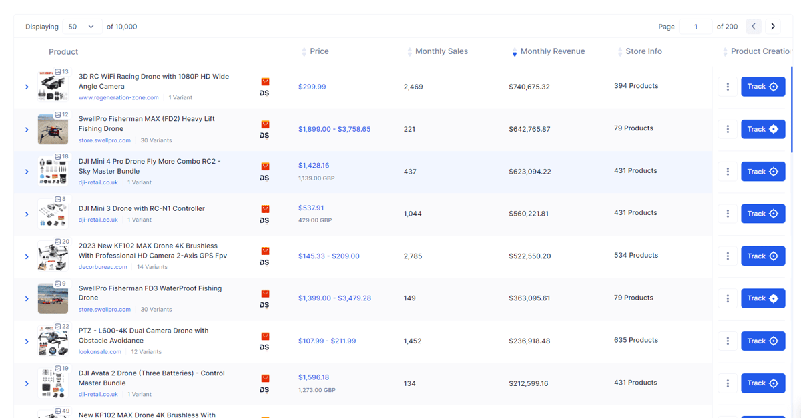Open the Displaying 50 rows dropdown
This screenshot has width=801, height=418.
(82, 27)
